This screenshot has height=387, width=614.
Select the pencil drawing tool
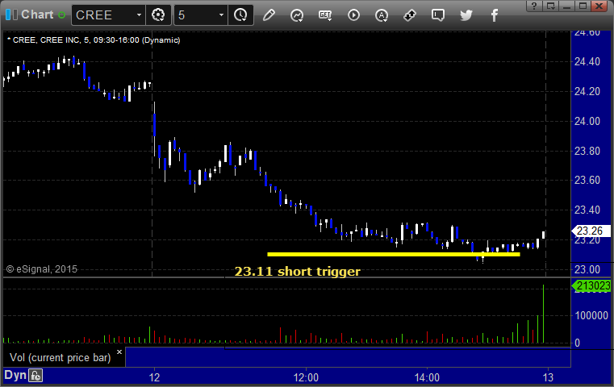[x=269, y=15]
